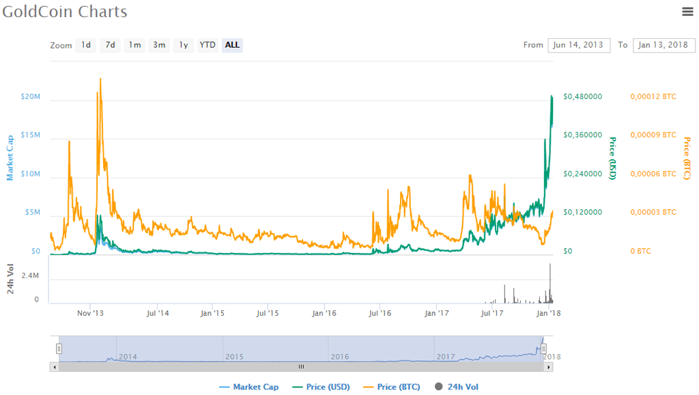Screen dimensions: 699x395
Task: Toggle Market Cap series in legend
Action: 249,387
